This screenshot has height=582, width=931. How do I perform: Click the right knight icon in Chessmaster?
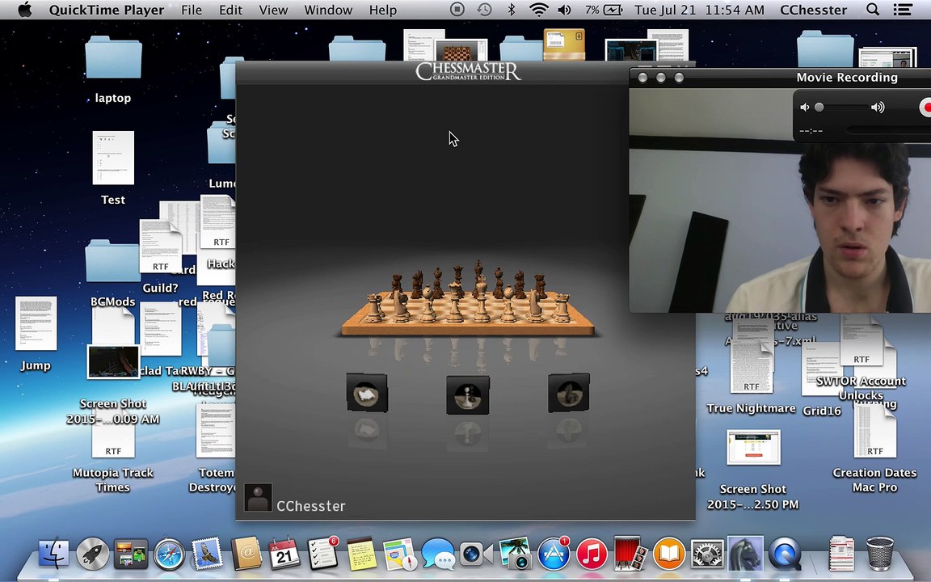569,393
